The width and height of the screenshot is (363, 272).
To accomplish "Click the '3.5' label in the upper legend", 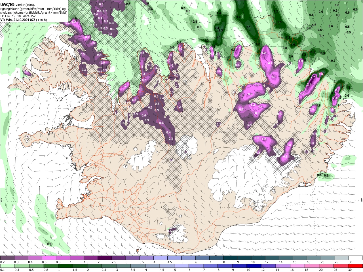I will click(x=142, y=262).
